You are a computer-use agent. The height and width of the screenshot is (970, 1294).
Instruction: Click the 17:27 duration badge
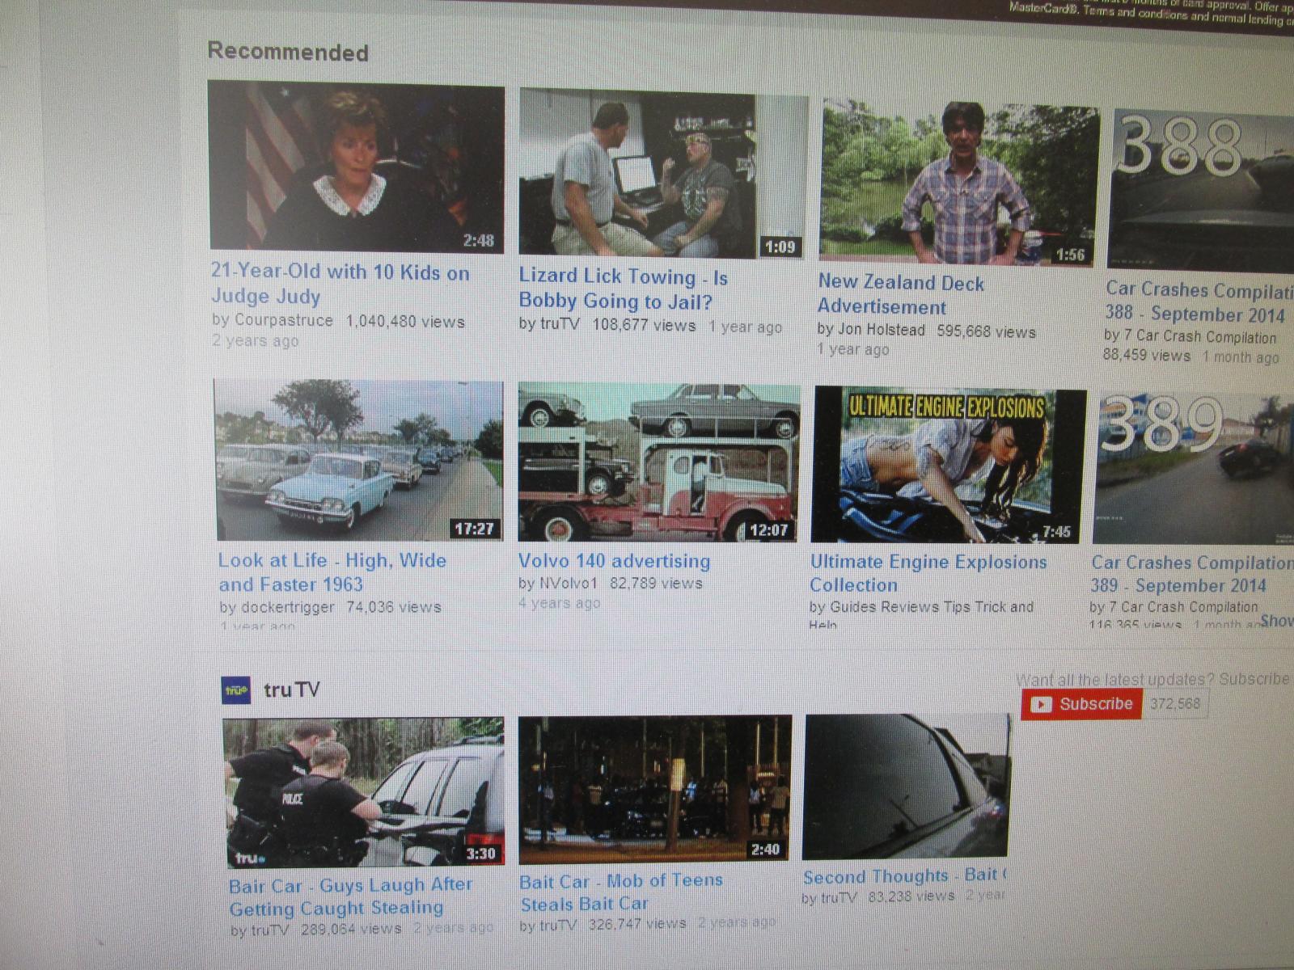click(x=474, y=529)
